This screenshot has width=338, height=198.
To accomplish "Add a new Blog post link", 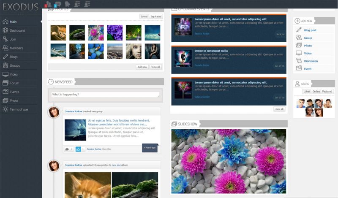I will 310,30.
